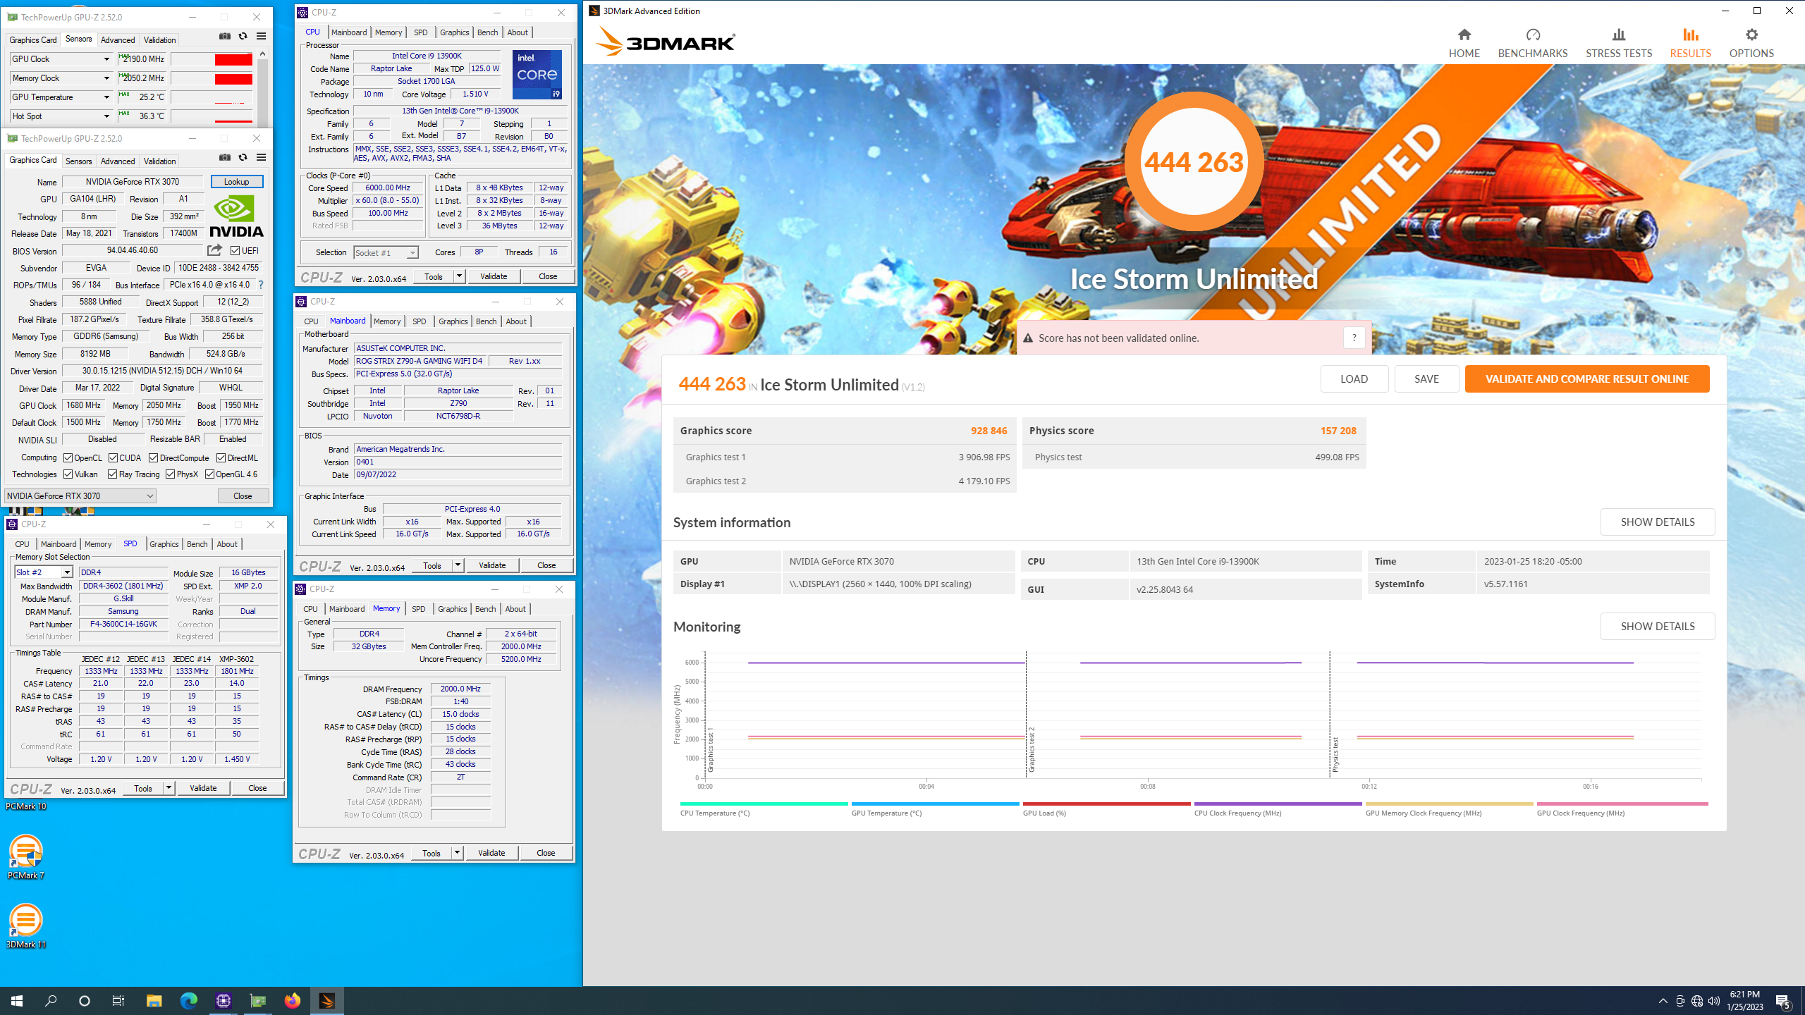Switch to CPU-Z taskbar icon
This screenshot has width=1805, height=1015.
(x=223, y=1000)
